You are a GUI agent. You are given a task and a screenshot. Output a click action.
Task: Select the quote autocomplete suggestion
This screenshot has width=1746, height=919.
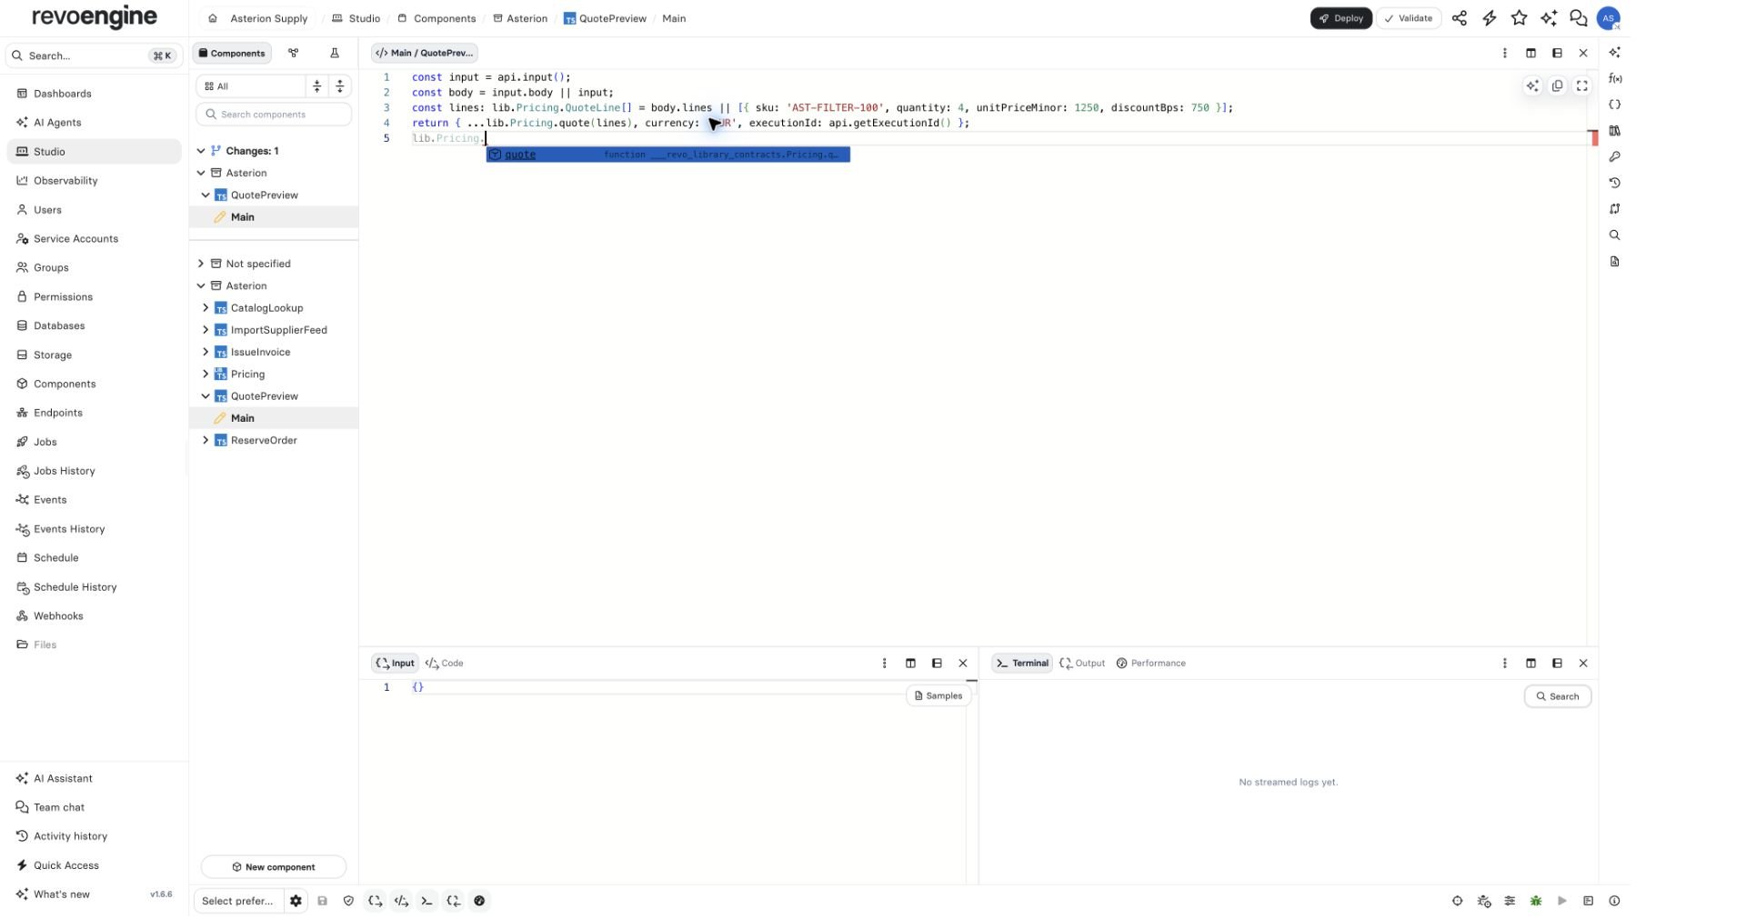tap(667, 155)
